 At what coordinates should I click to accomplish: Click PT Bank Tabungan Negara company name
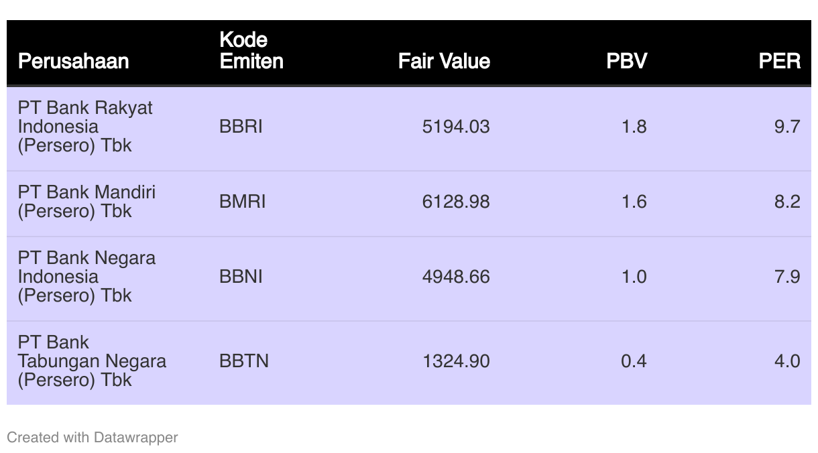pos(92,361)
